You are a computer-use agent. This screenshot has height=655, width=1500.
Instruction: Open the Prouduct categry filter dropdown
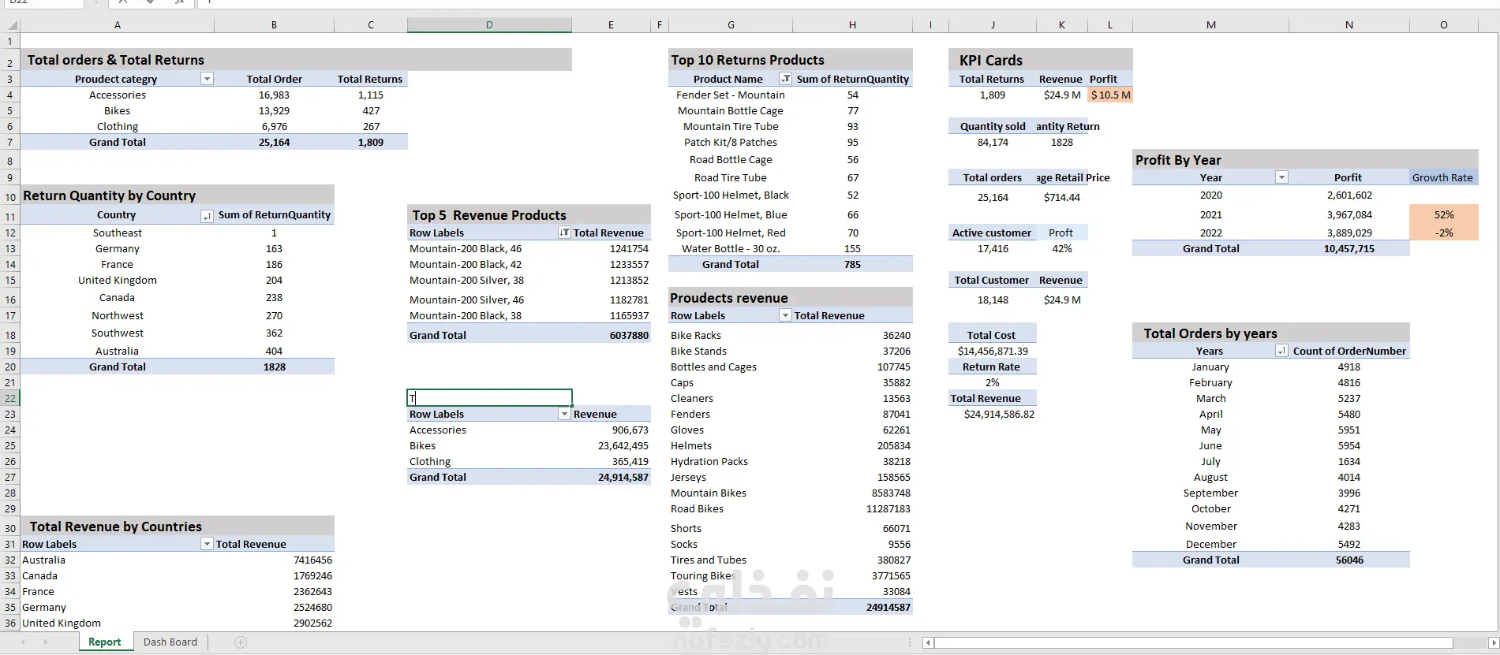click(x=207, y=79)
